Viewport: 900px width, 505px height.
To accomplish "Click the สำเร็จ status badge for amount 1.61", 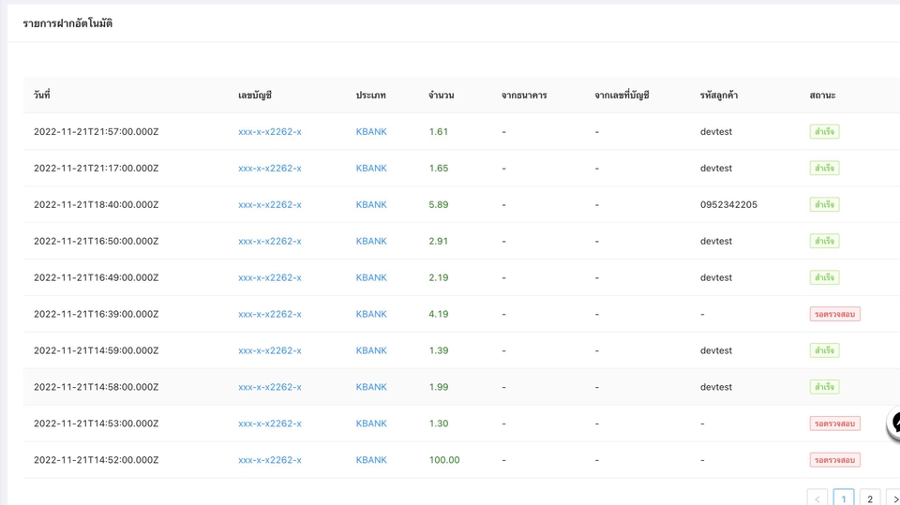I will [x=824, y=131].
